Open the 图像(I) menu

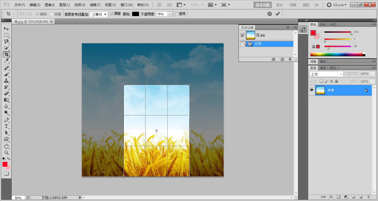click(x=50, y=5)
